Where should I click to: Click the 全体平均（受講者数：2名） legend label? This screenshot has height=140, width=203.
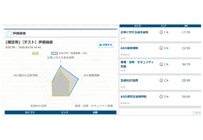[x=73, y=53]
